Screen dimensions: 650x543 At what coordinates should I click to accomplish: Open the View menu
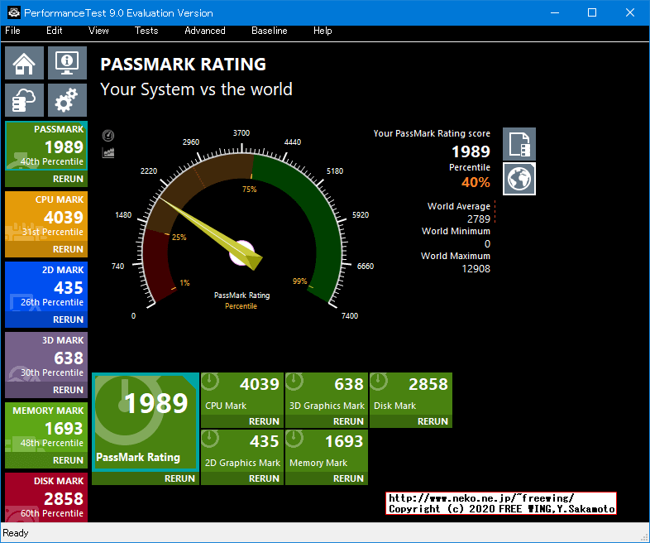tap(98, 31)
